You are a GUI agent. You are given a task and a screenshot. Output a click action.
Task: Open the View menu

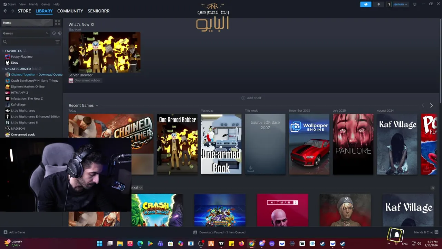pos(22,4)
